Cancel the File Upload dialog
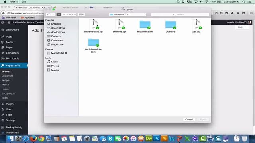 point(189,120)
